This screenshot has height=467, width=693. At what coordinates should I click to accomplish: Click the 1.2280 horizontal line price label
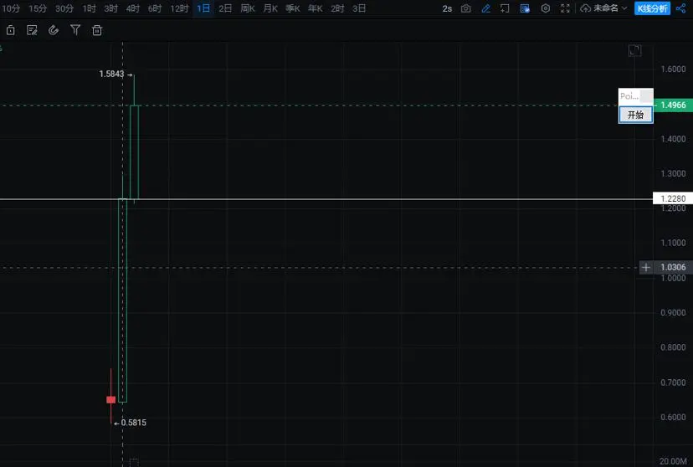click(673, 198)
